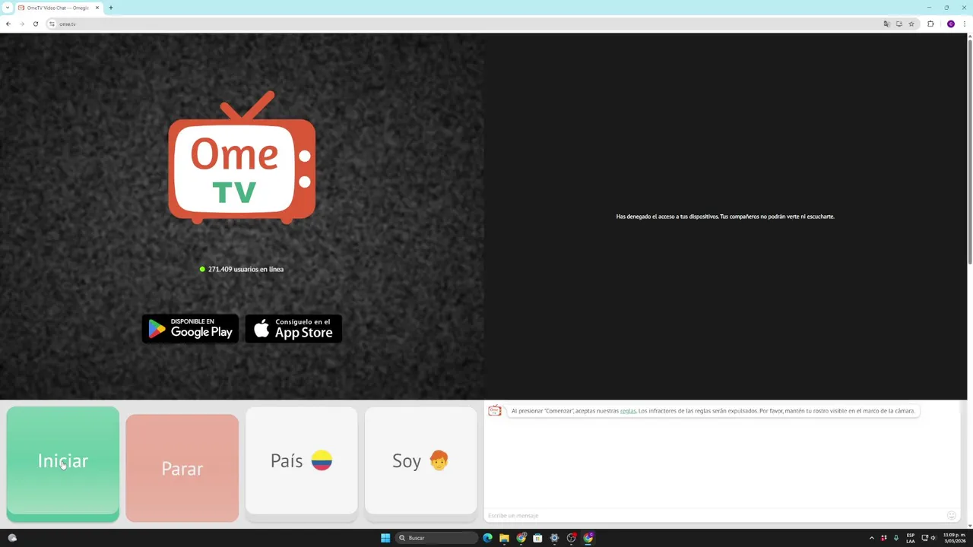Close the OmeTV Video Chat tab
This screenshot has width=973, height=547.
pos(97,8)
